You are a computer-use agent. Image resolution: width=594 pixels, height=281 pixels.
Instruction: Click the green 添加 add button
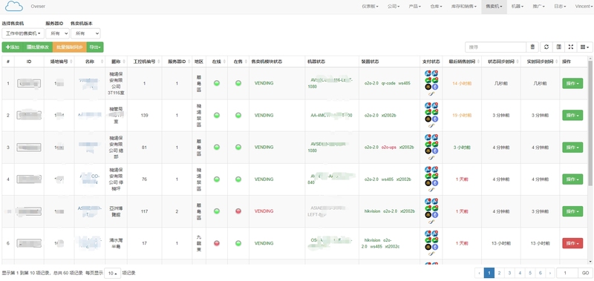tap(13, 47)
